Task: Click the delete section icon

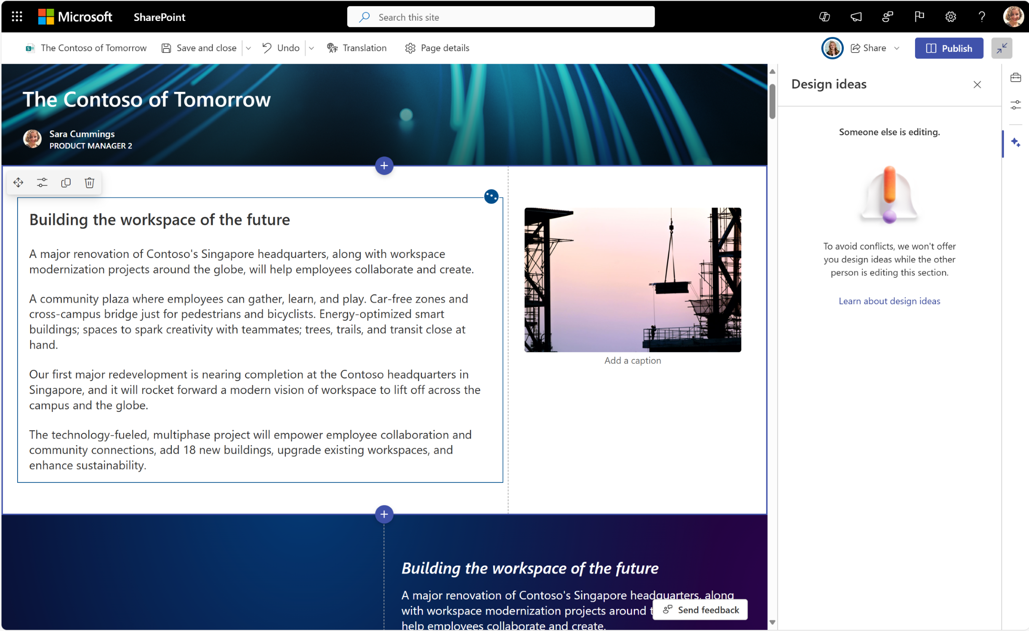Action: [x=89, y=182]
